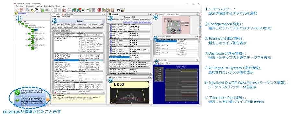Select the ImmediateOff (0x00) operation radio button

pos(80,40)
